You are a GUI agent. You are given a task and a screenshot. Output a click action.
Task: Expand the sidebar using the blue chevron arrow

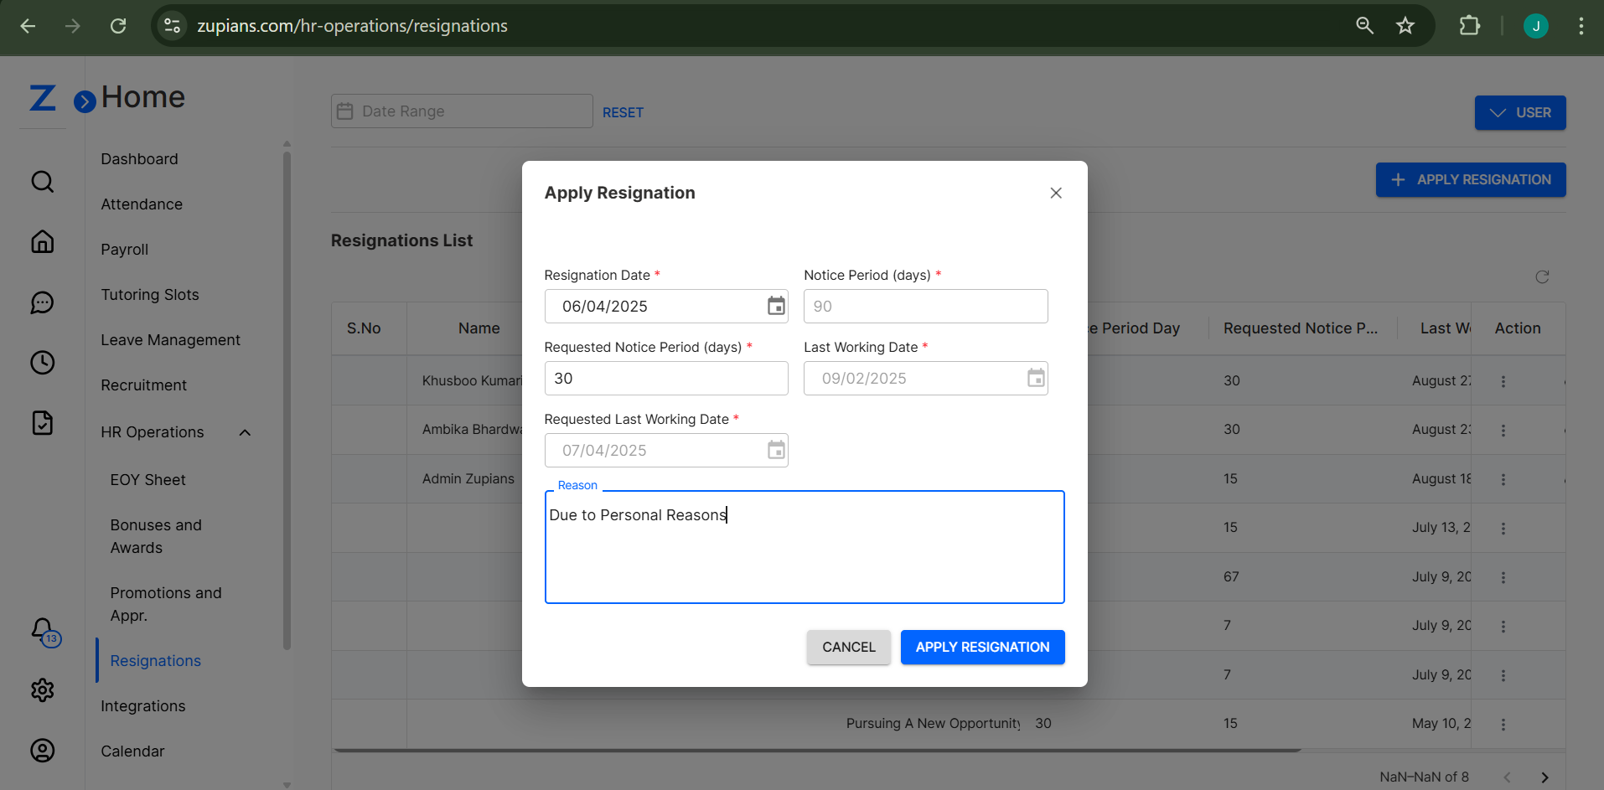click(x=84, y=101)
